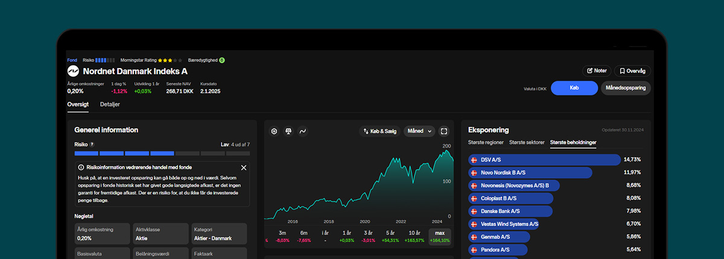Screen dimensions: 724x259
Task: Click the flag icon next to Coloplast B A/S
Action: [x=474, y=198]
